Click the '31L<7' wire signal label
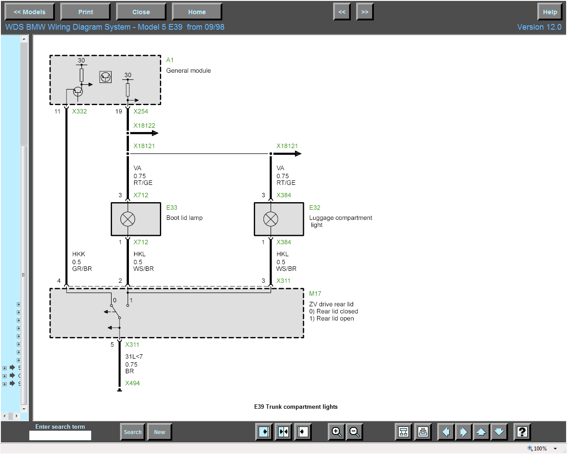 coord(134,356)
